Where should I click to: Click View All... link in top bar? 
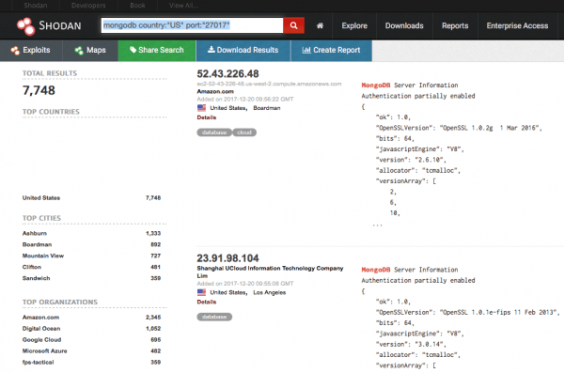tap(183, 6)
